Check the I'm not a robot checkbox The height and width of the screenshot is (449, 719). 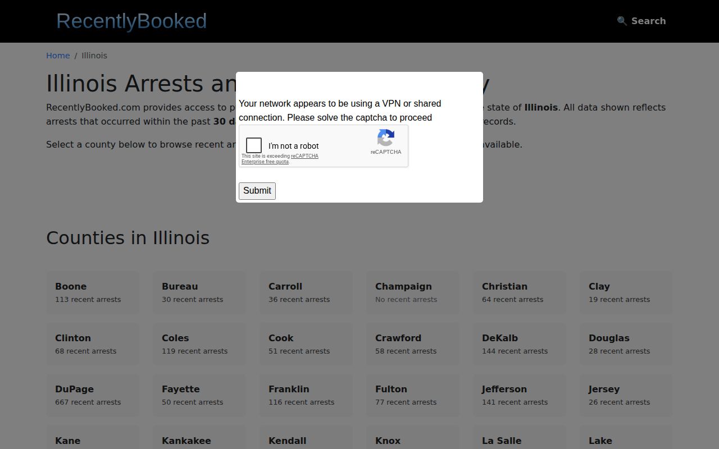(x=254, y=145)
